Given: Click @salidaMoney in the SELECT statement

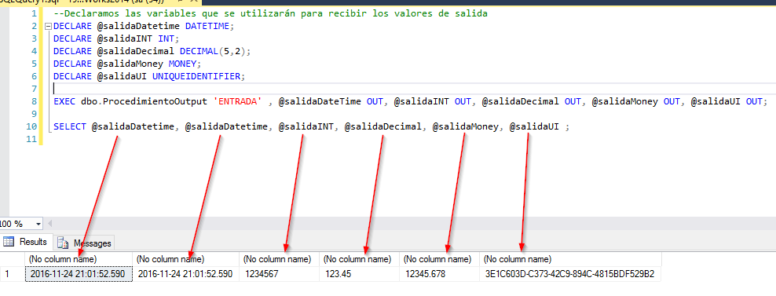Looking at the screenshot, I should [465, 127].
